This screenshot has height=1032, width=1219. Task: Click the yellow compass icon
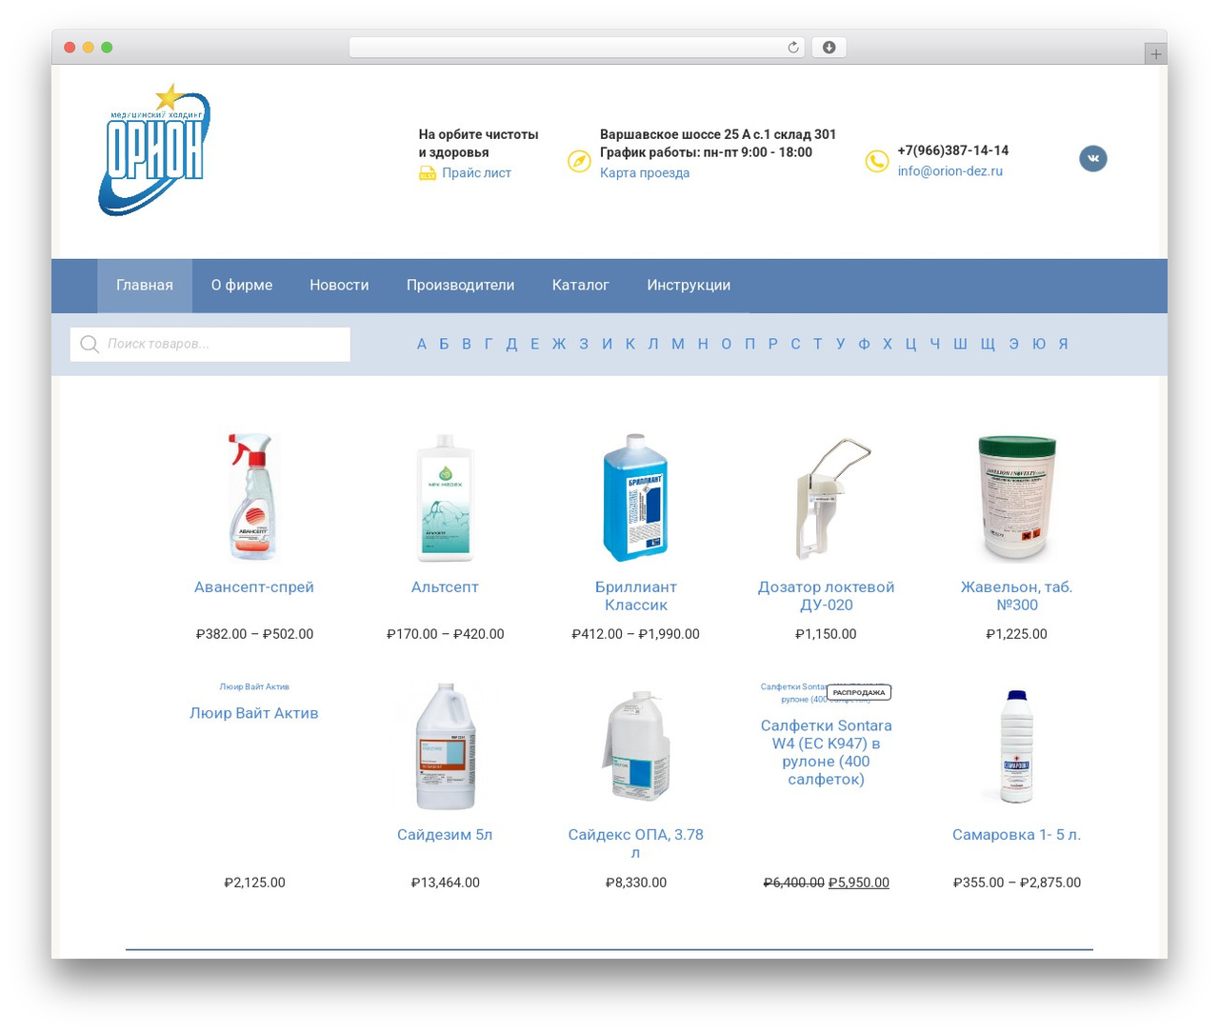pyautogui.click(x=579, y=162)
